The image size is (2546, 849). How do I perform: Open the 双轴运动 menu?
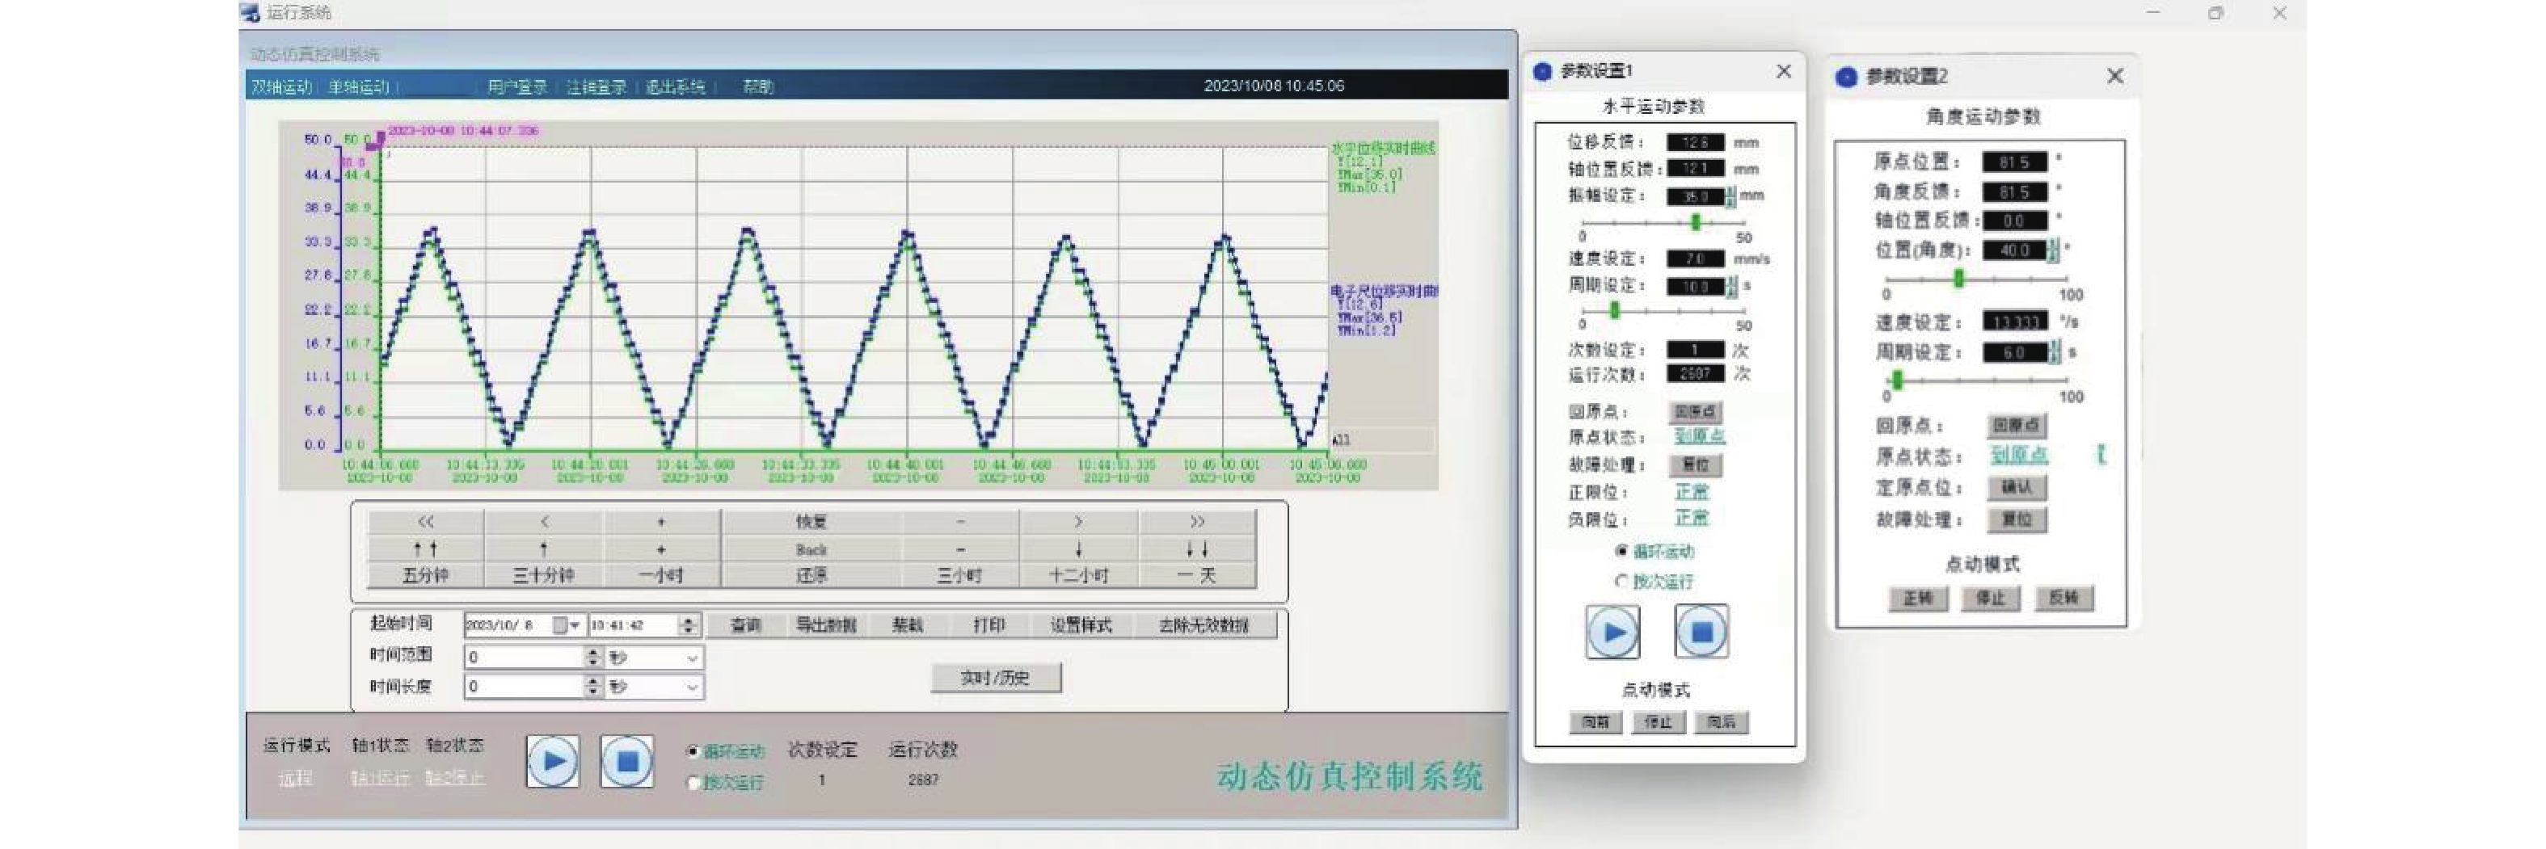pyautogui.click(x=282, y=87)
